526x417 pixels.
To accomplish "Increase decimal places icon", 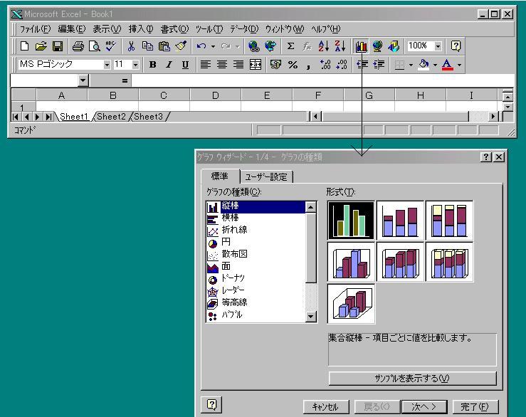I will (325, 65).
